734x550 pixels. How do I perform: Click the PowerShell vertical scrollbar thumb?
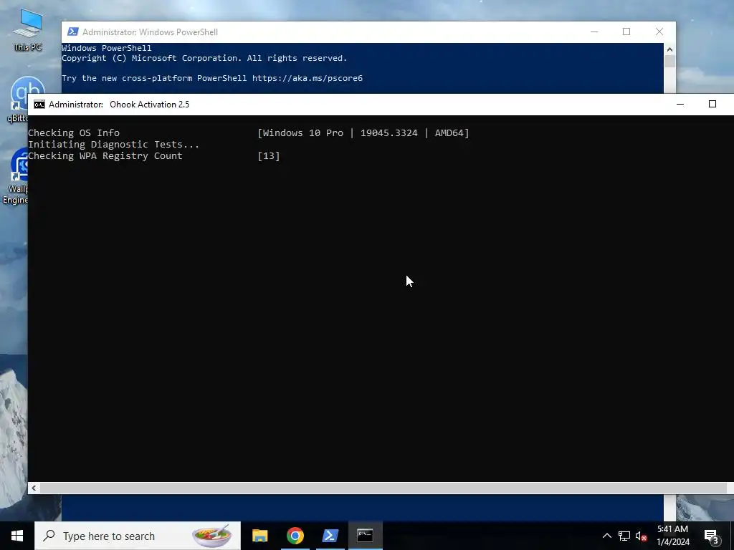coord(669,62)
